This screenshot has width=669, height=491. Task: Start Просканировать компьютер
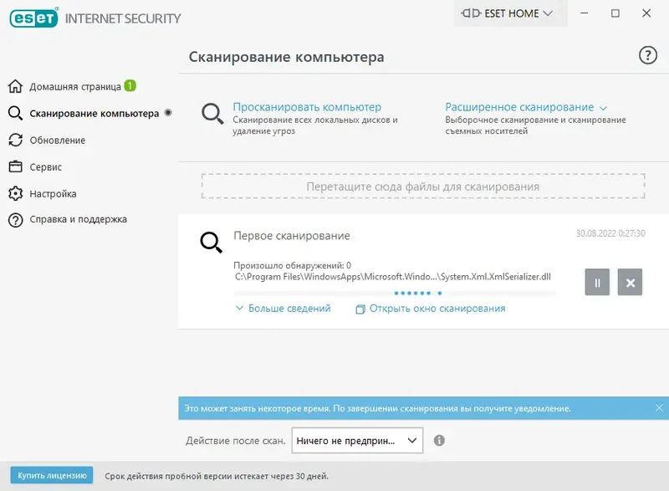point(304,107)
